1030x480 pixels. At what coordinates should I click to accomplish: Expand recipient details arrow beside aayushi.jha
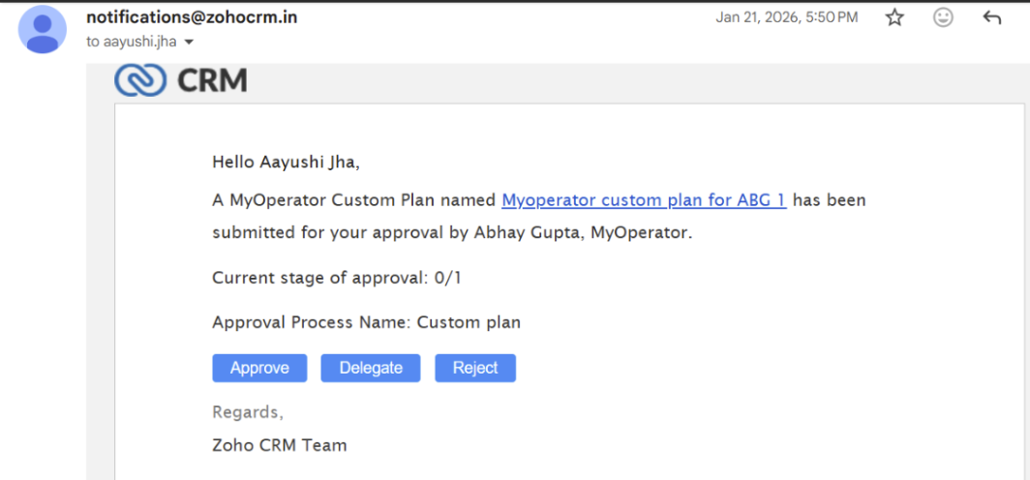pos(189,42)
